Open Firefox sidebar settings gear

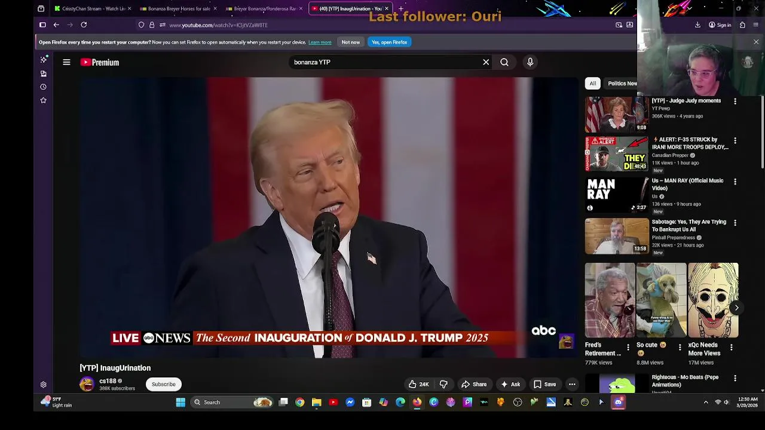[43, 385]
